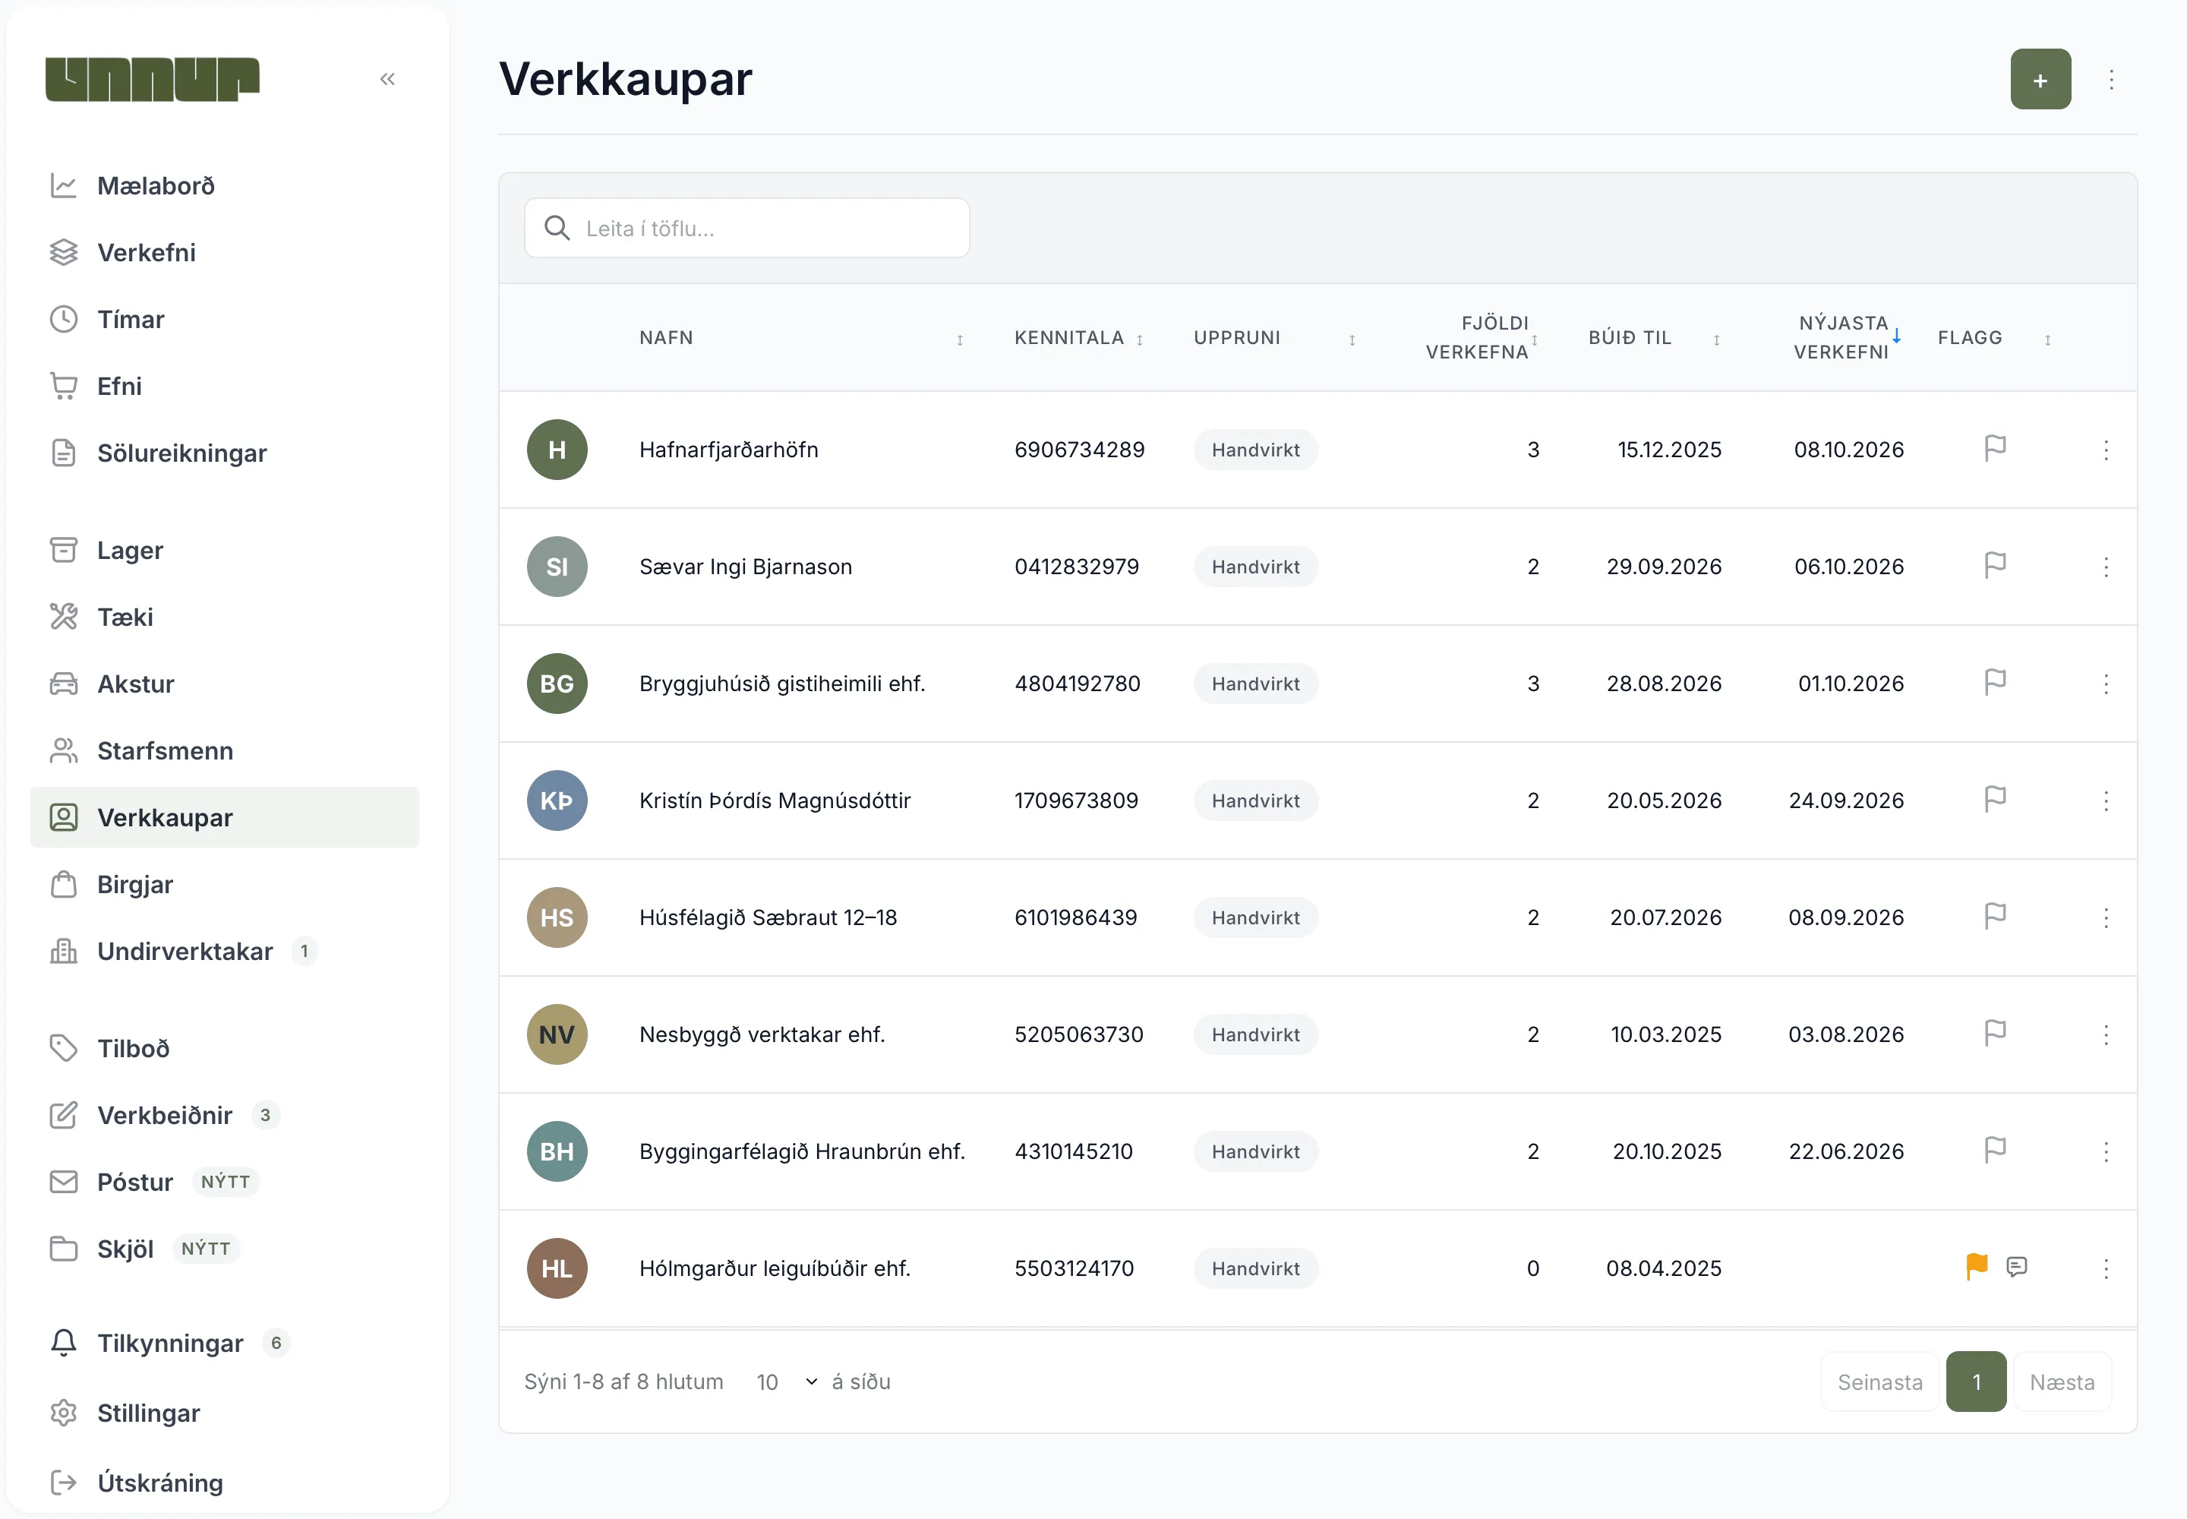Open comment icon for Hólmgarður leiguíbúðir ehf.
The height and width of the screenshot is (1519, 2187).
(2015, 1267)
